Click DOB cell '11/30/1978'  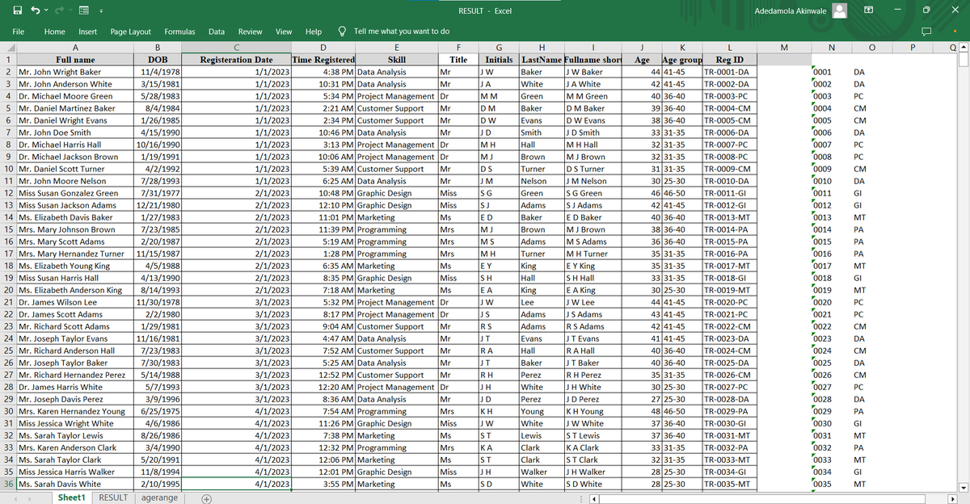pos(158,302)
